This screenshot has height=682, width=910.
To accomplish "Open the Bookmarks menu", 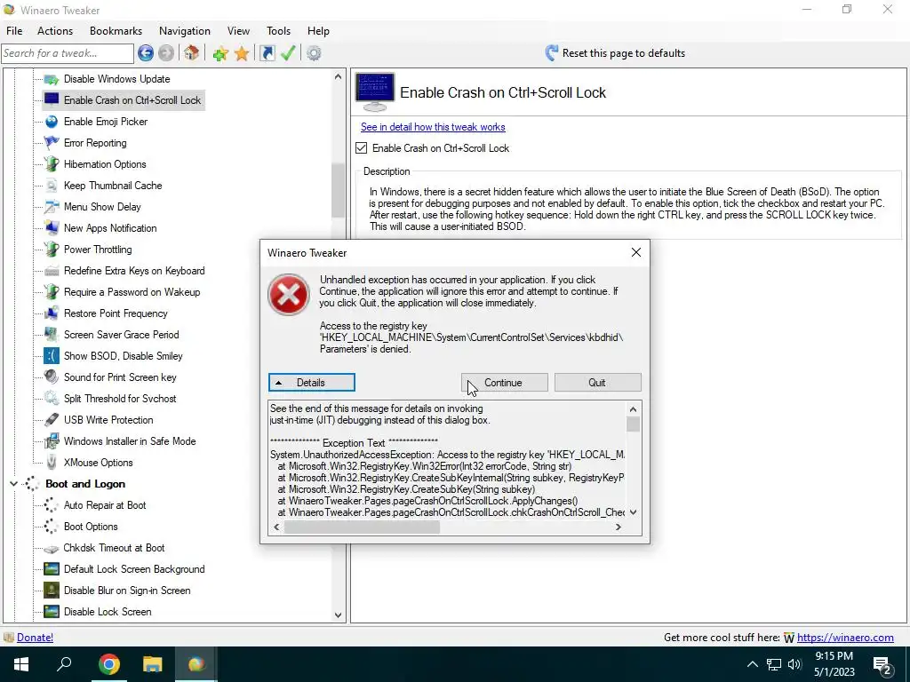I will 116,31.
